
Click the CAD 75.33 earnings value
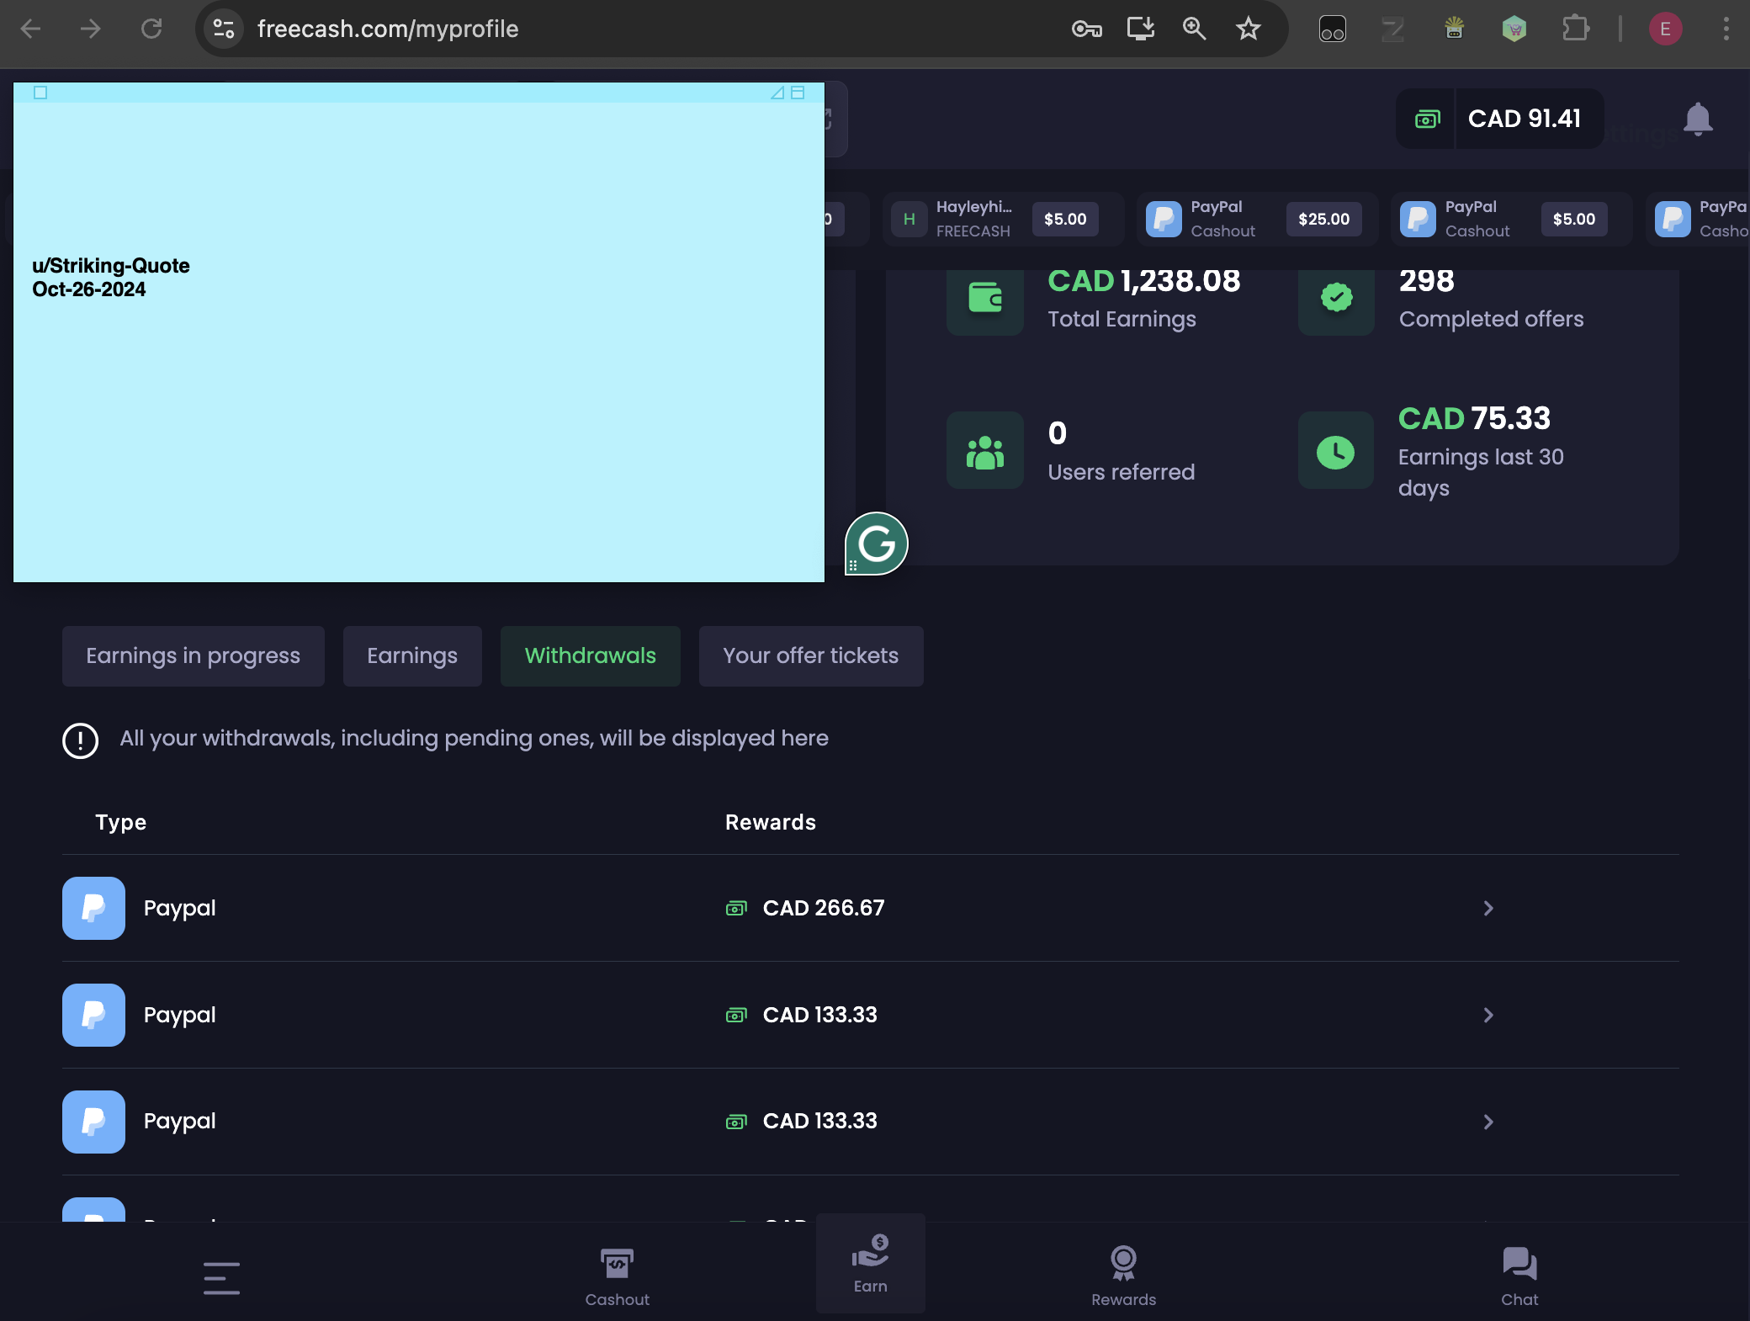point(1474,419)
